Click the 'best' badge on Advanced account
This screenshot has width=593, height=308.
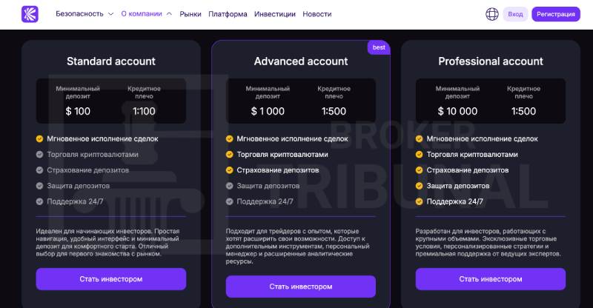pyautogui.click(x=379, y=47)
